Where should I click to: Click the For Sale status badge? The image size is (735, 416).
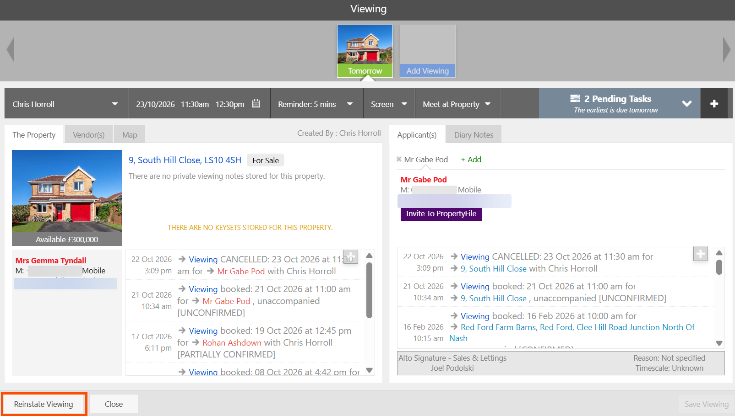(x=266, y=160)
